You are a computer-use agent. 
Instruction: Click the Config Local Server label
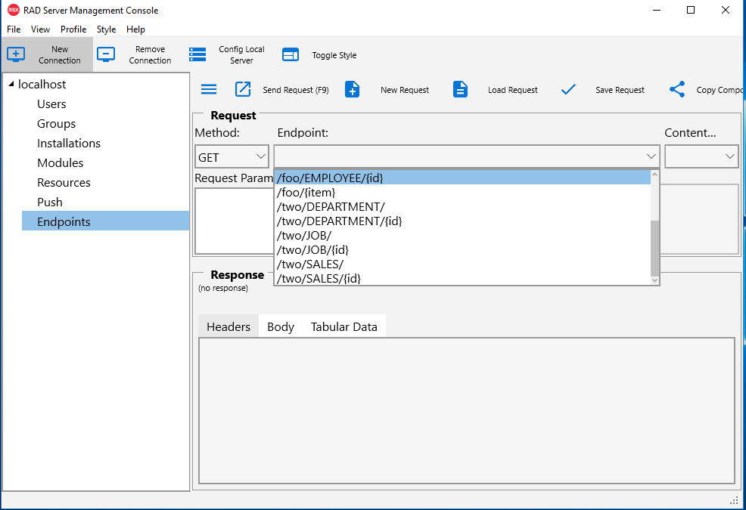pyautogui.click(x=241, y=54)
